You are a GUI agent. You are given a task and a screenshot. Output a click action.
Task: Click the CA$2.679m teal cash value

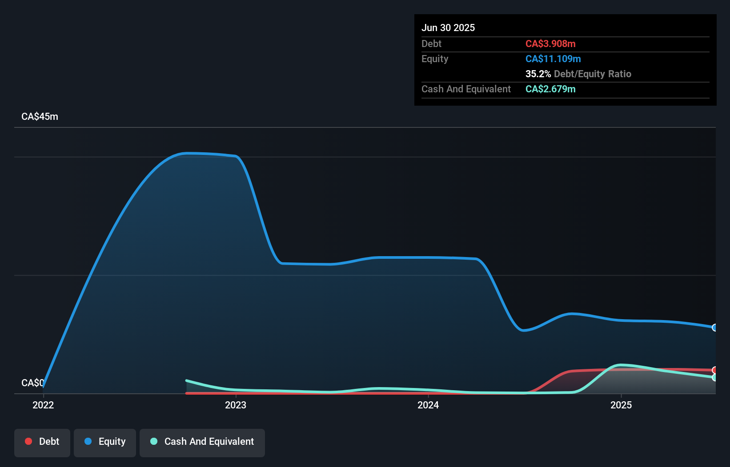(550, 89)
